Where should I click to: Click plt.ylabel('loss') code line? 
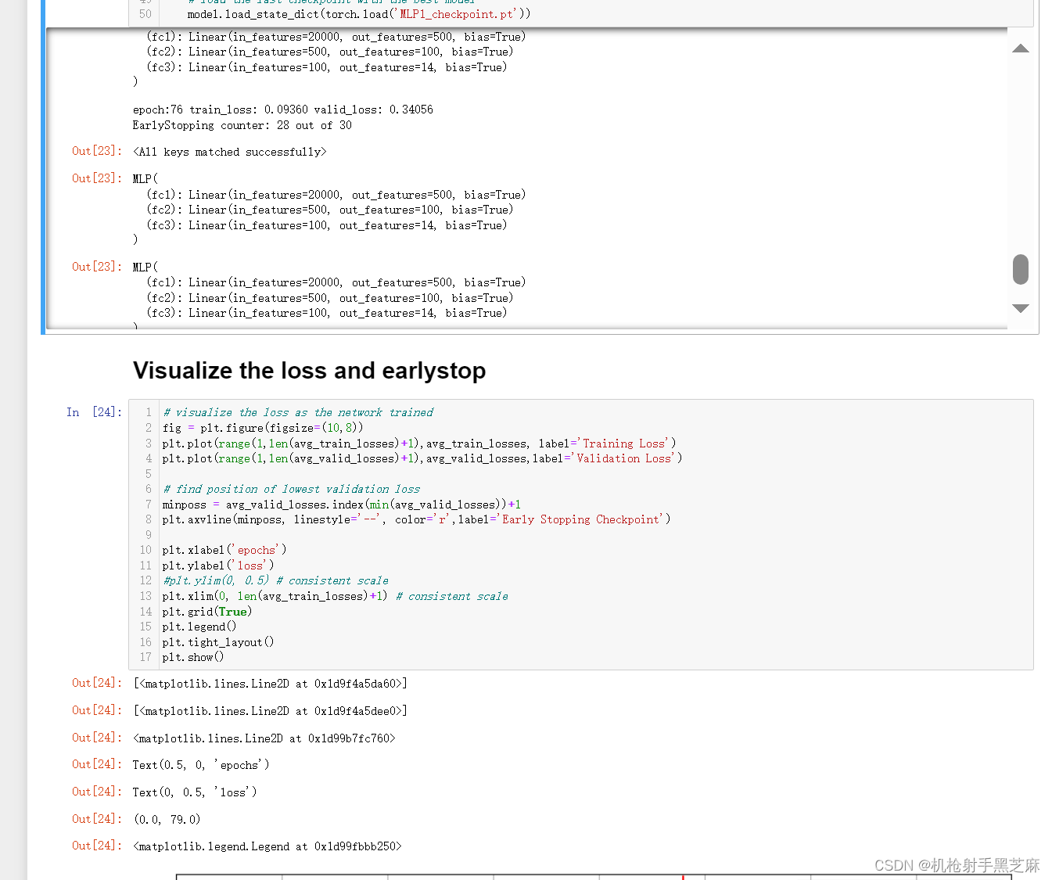click(217, 566)
